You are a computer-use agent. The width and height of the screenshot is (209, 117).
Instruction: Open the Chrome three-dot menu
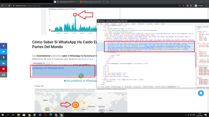pos(207,6)
